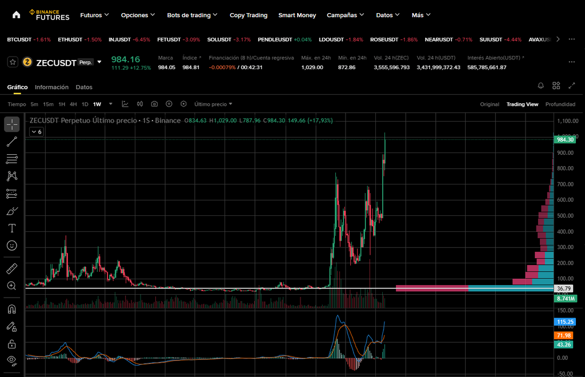This screenshot has height=377, width=585.
Task: Activate the Text annotation tool
Action: (12, 228)
